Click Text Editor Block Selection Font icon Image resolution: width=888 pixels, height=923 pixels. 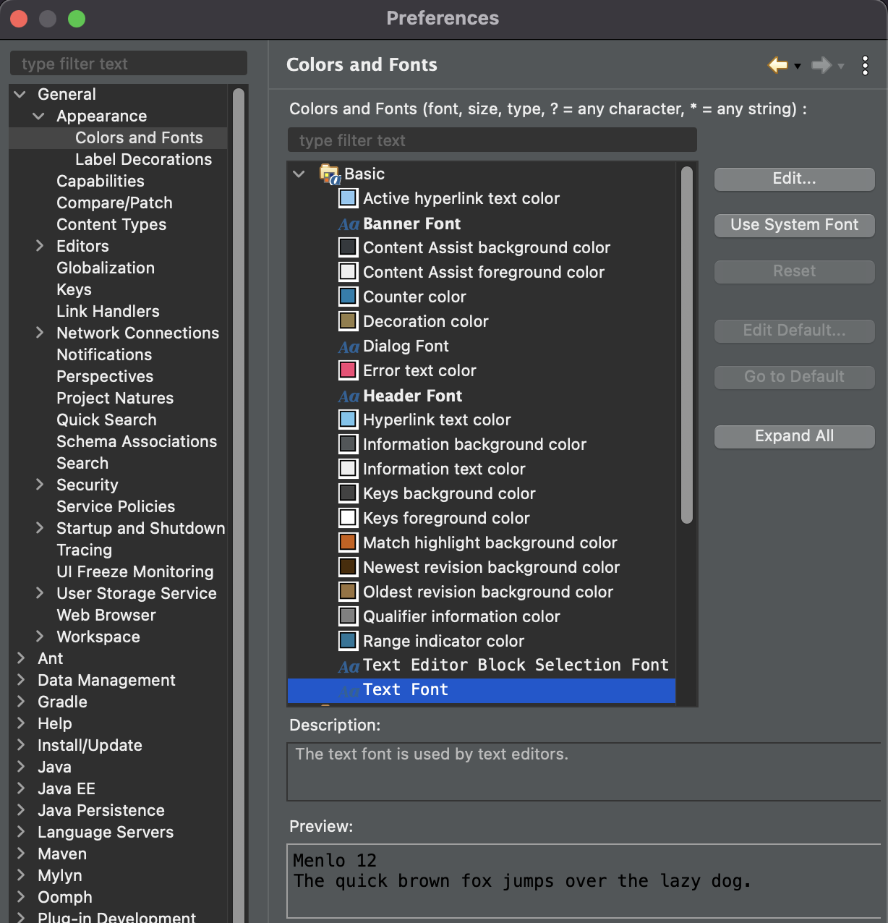tap(349, 666)
